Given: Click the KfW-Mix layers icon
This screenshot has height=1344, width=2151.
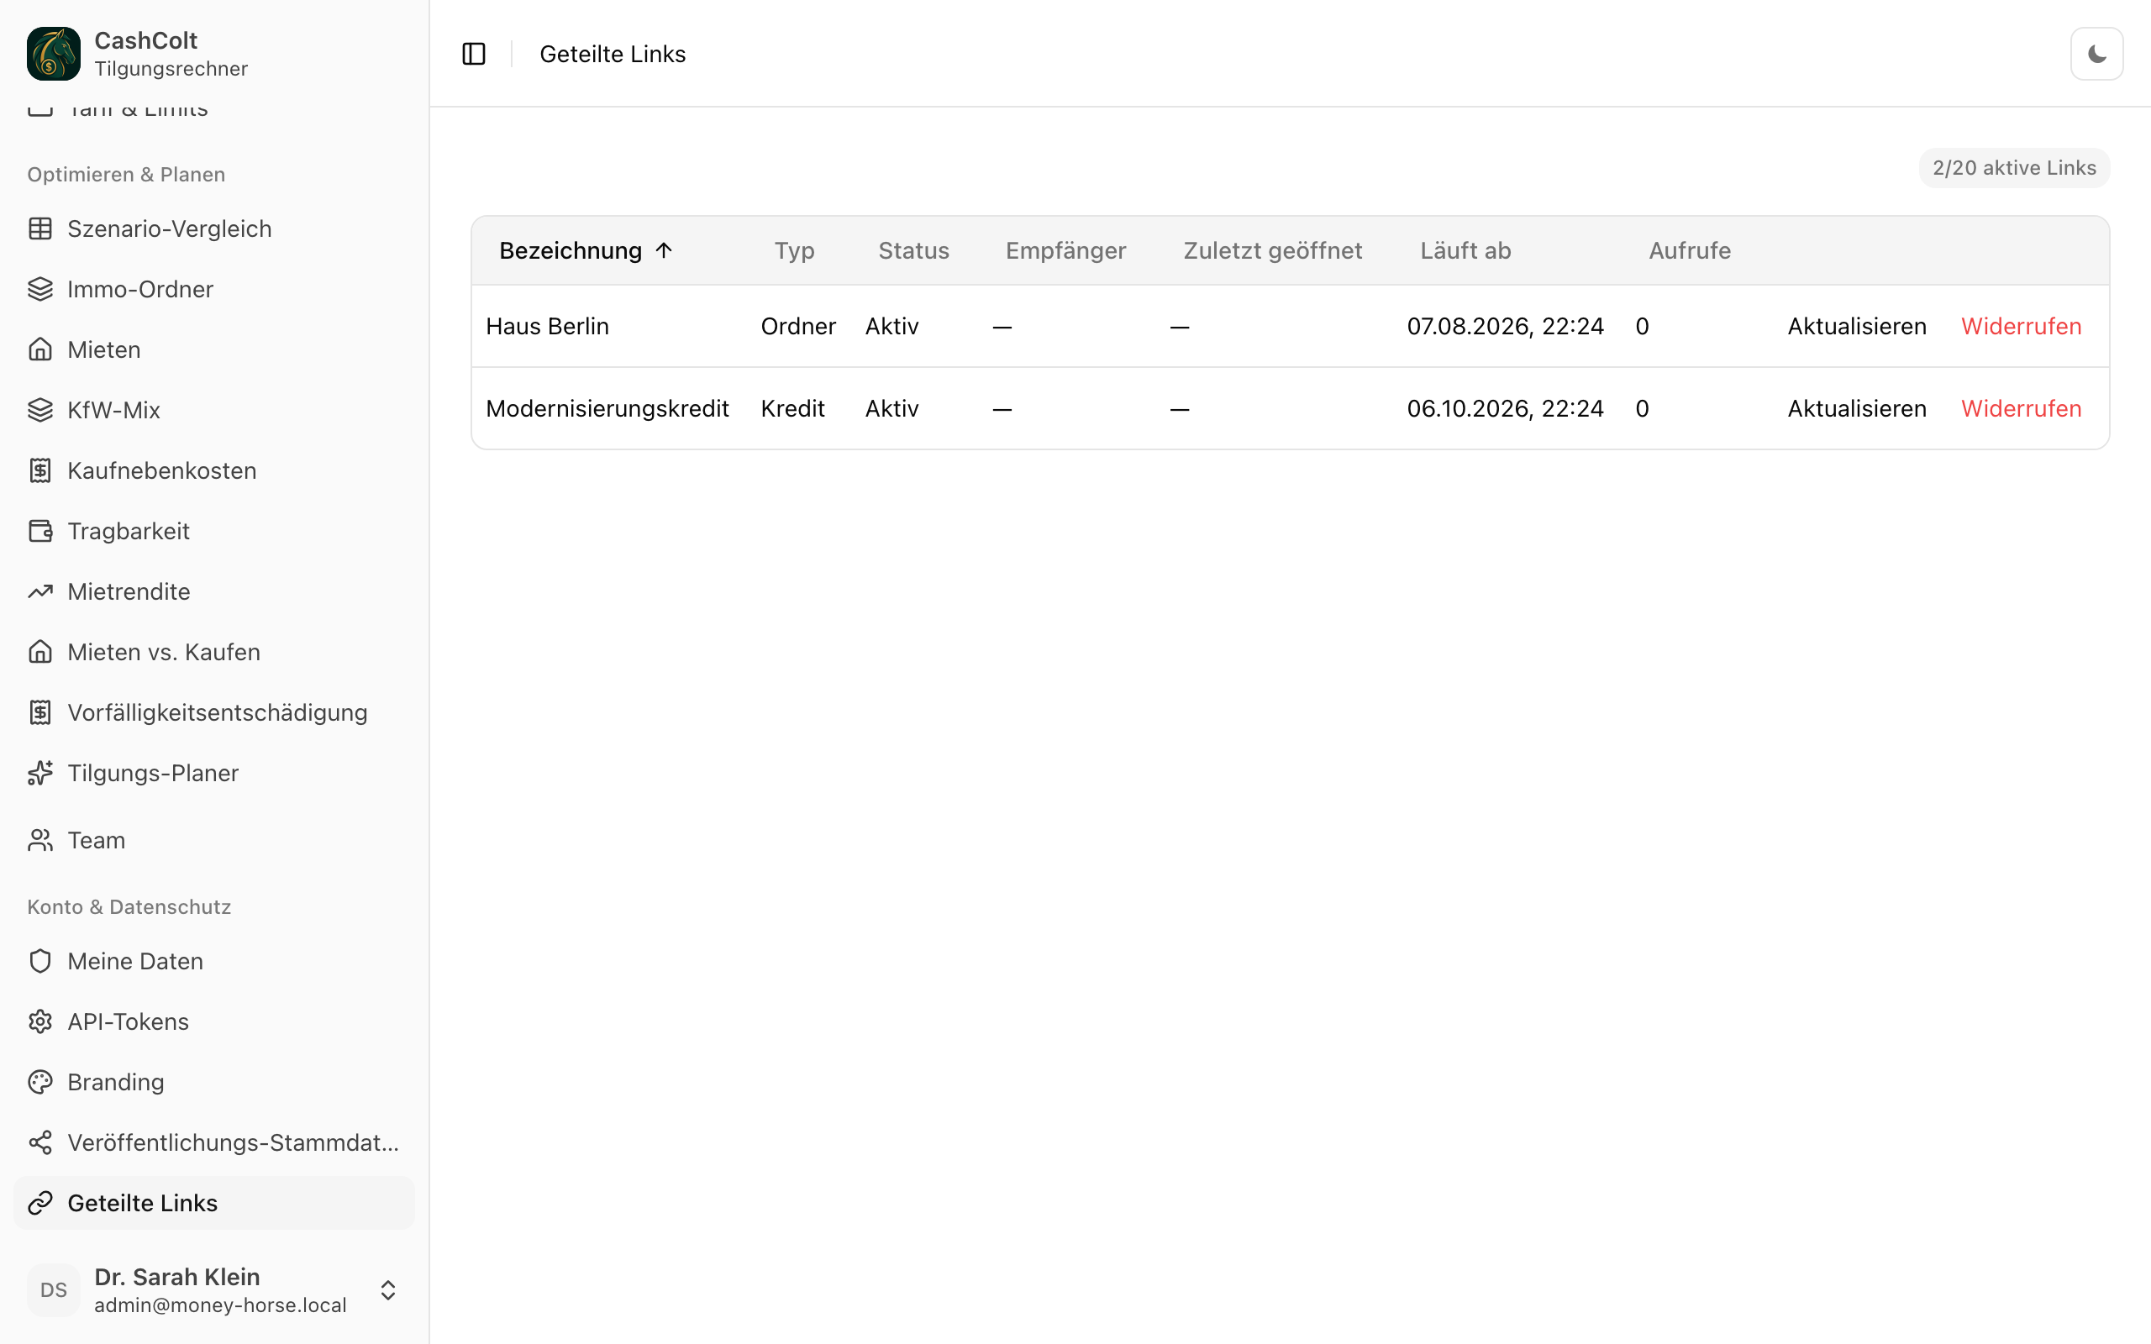Looking at the screenshot, I should [40, 410].
